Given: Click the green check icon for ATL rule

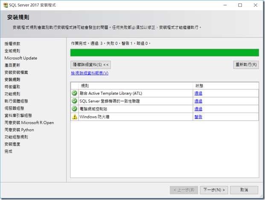Looking at the screenshot, I should pos(74,93).
